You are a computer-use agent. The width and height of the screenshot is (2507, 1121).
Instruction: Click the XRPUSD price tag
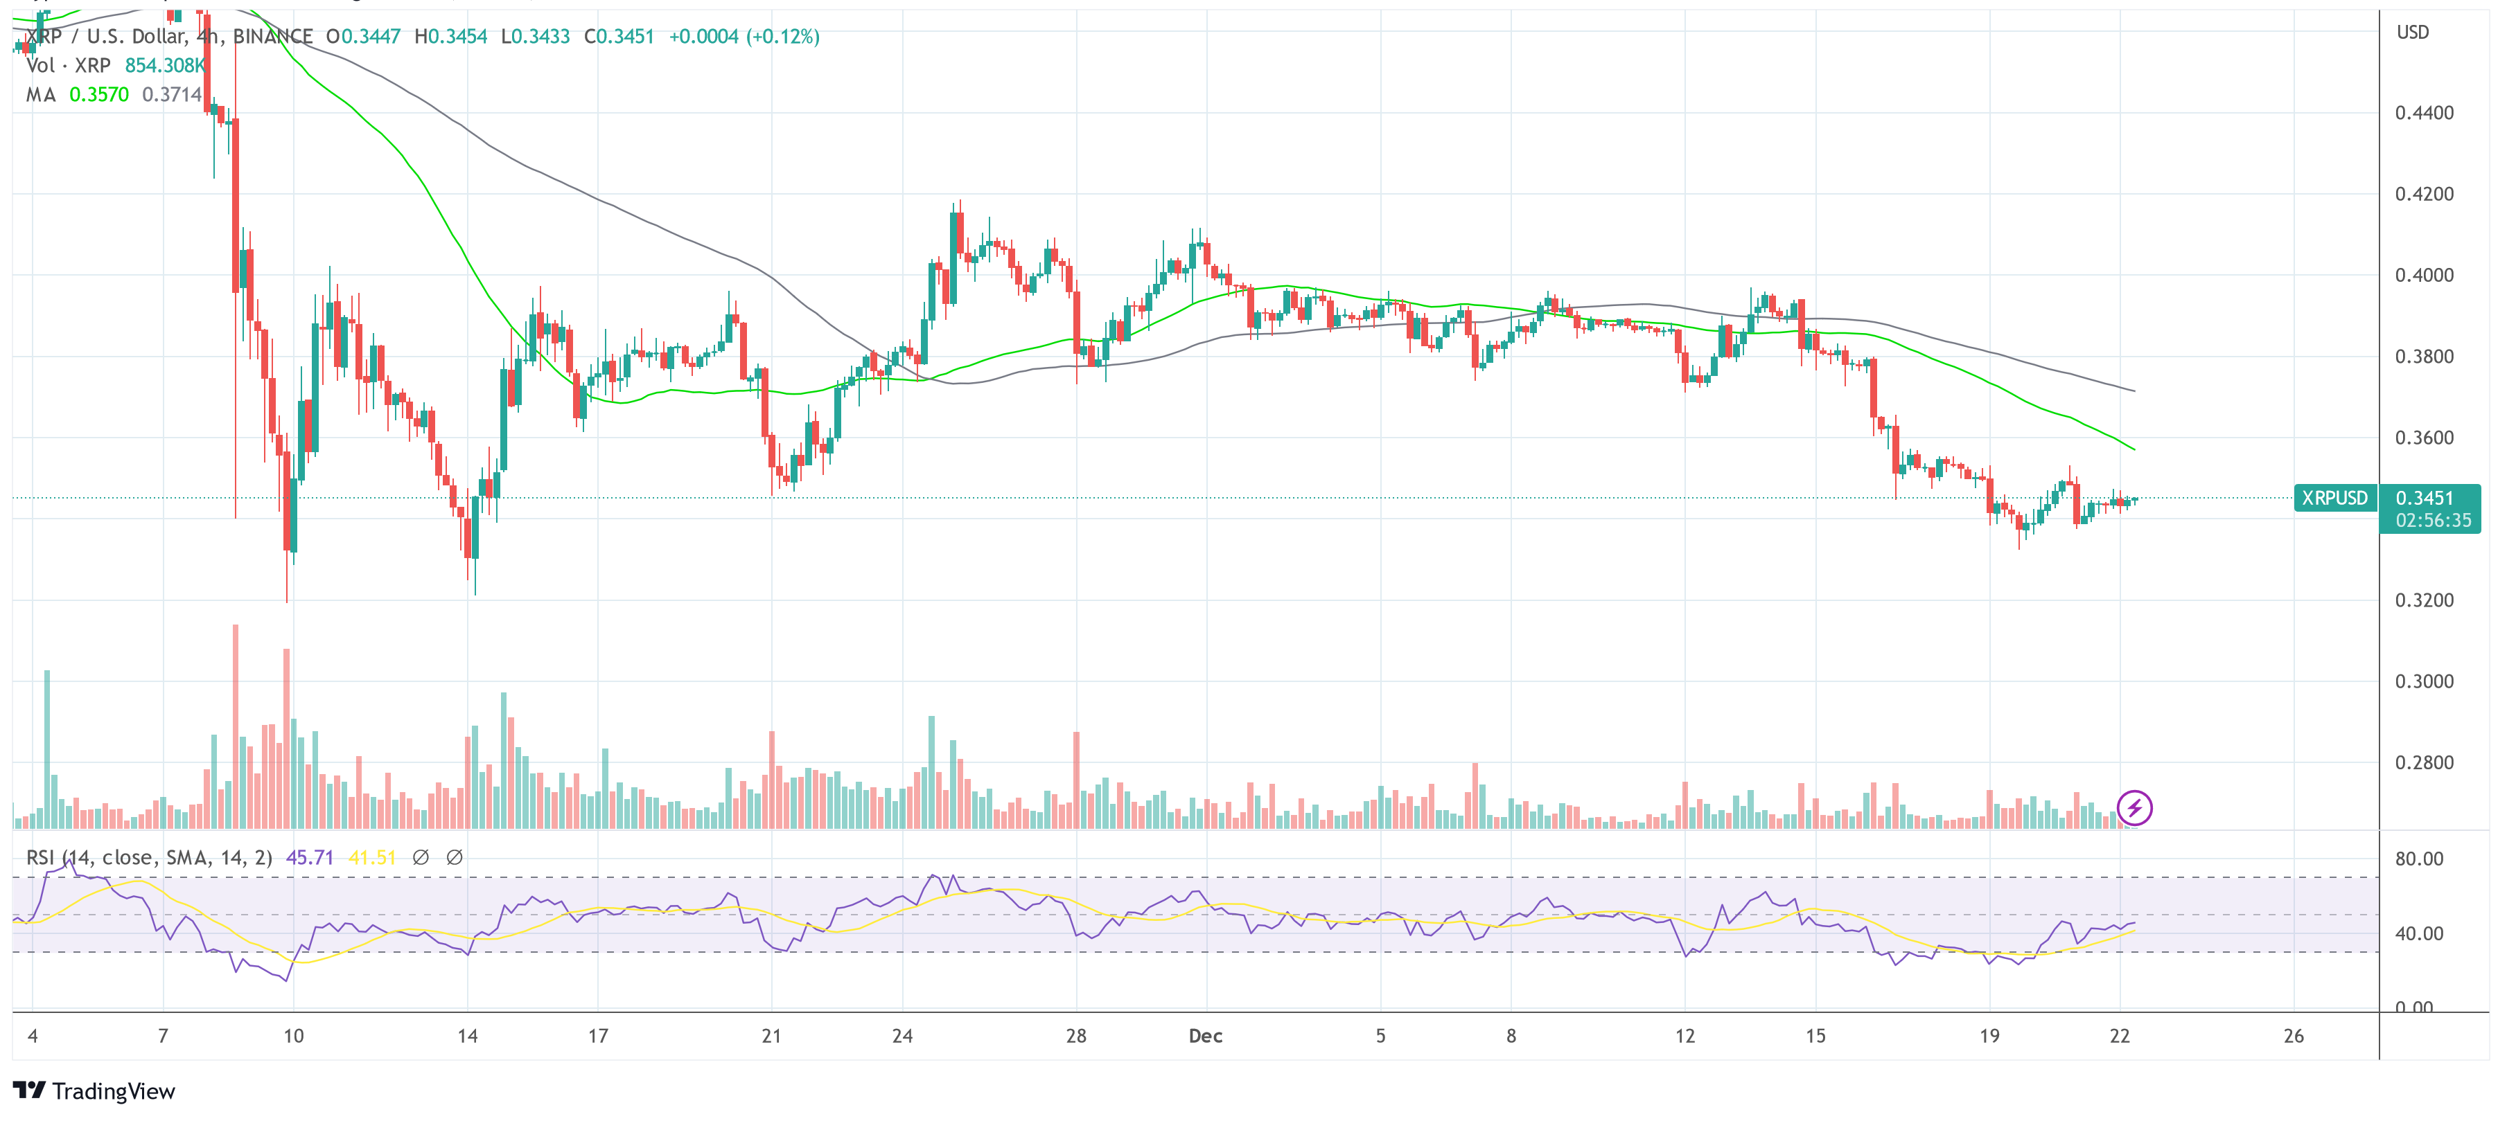coord(2334,498)
